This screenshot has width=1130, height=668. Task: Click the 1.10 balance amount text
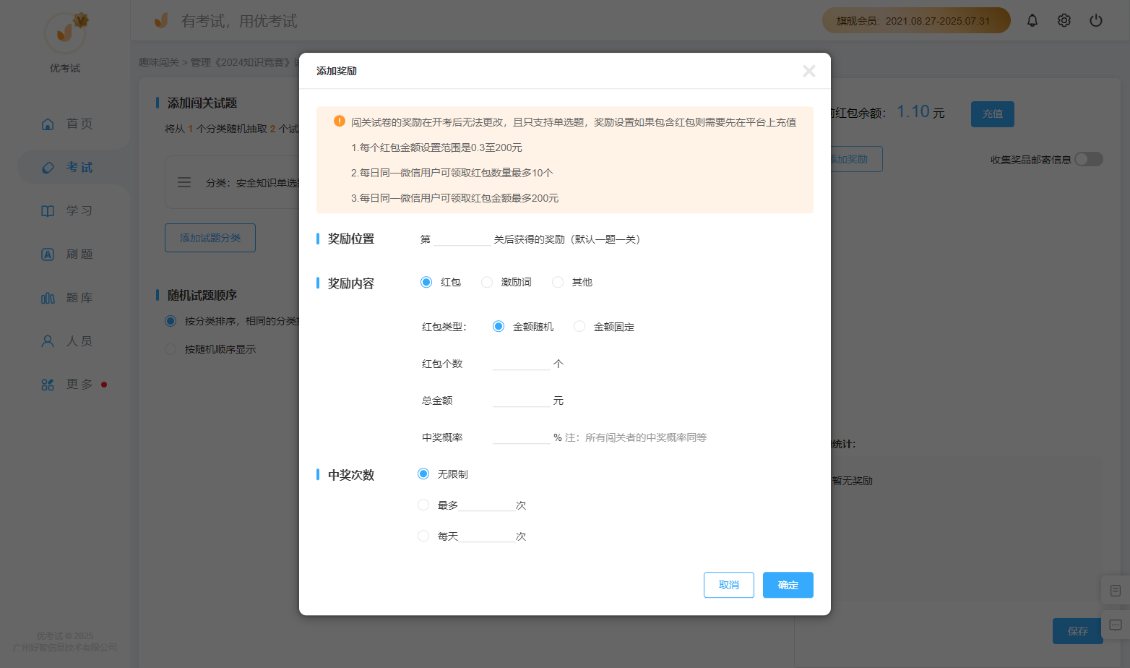click(x=913, y=111)
